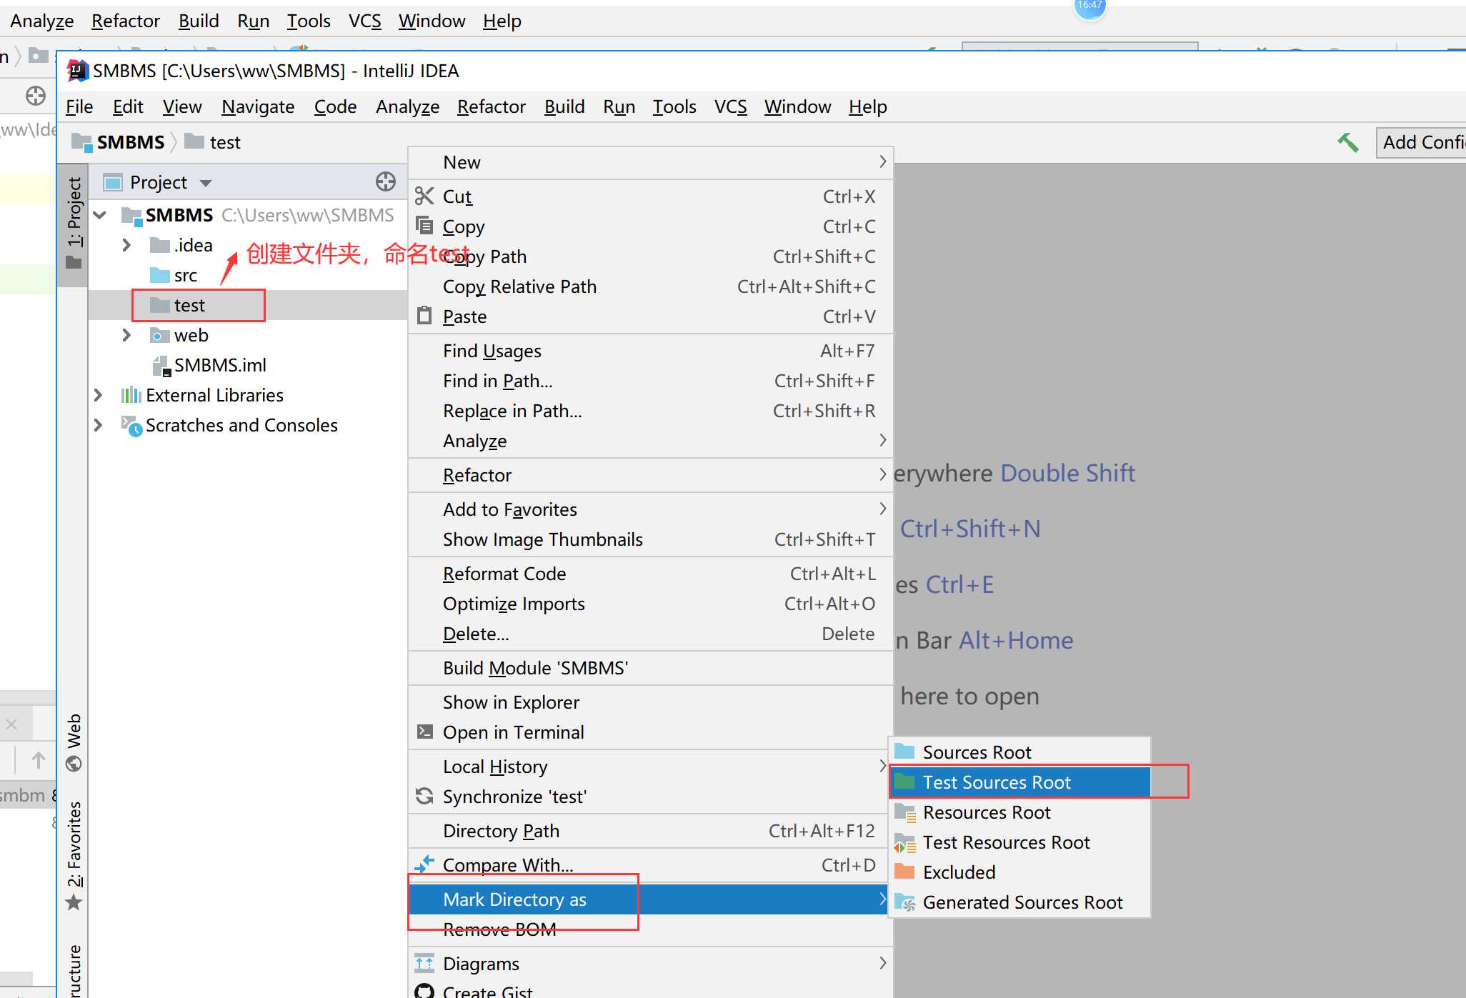
Task: Click the Copy icon in context menu
Action: coord(424,226)
